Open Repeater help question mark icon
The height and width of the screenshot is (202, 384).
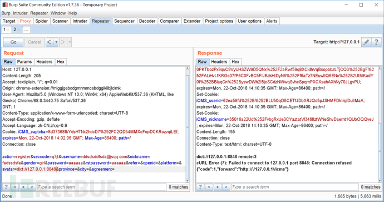[x=376, y=42]
